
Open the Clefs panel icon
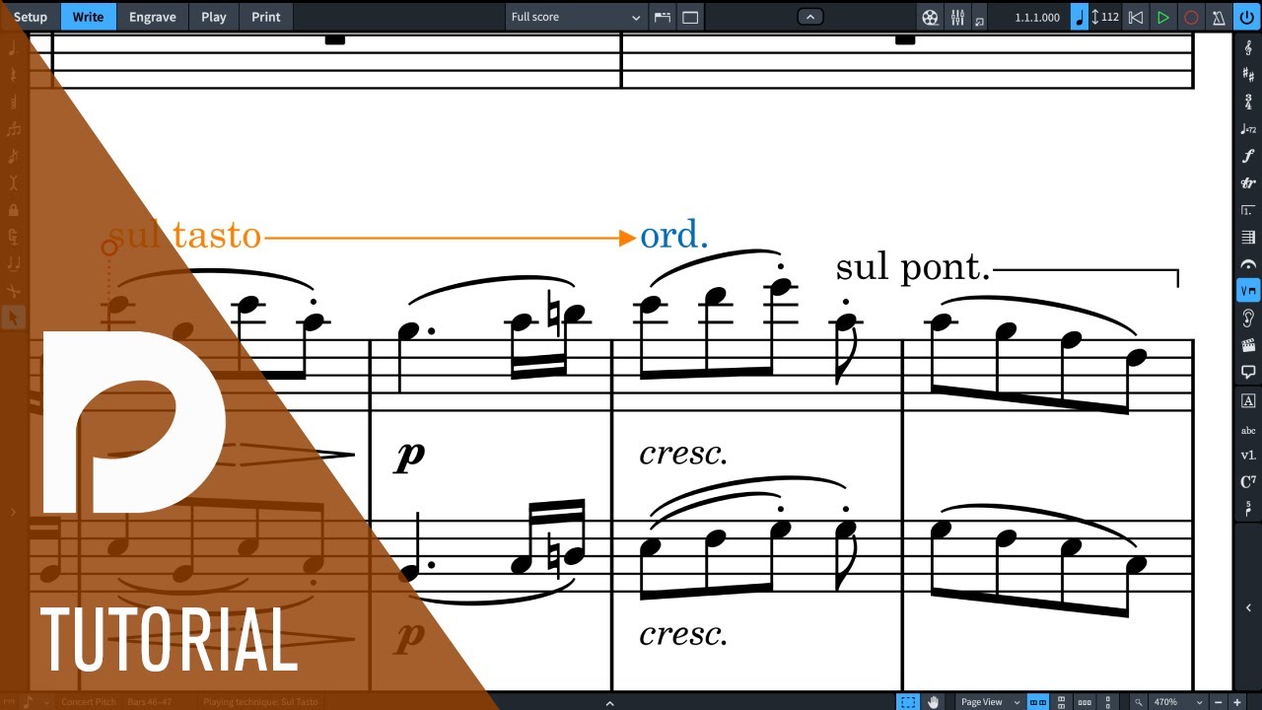coord(1248,48)
